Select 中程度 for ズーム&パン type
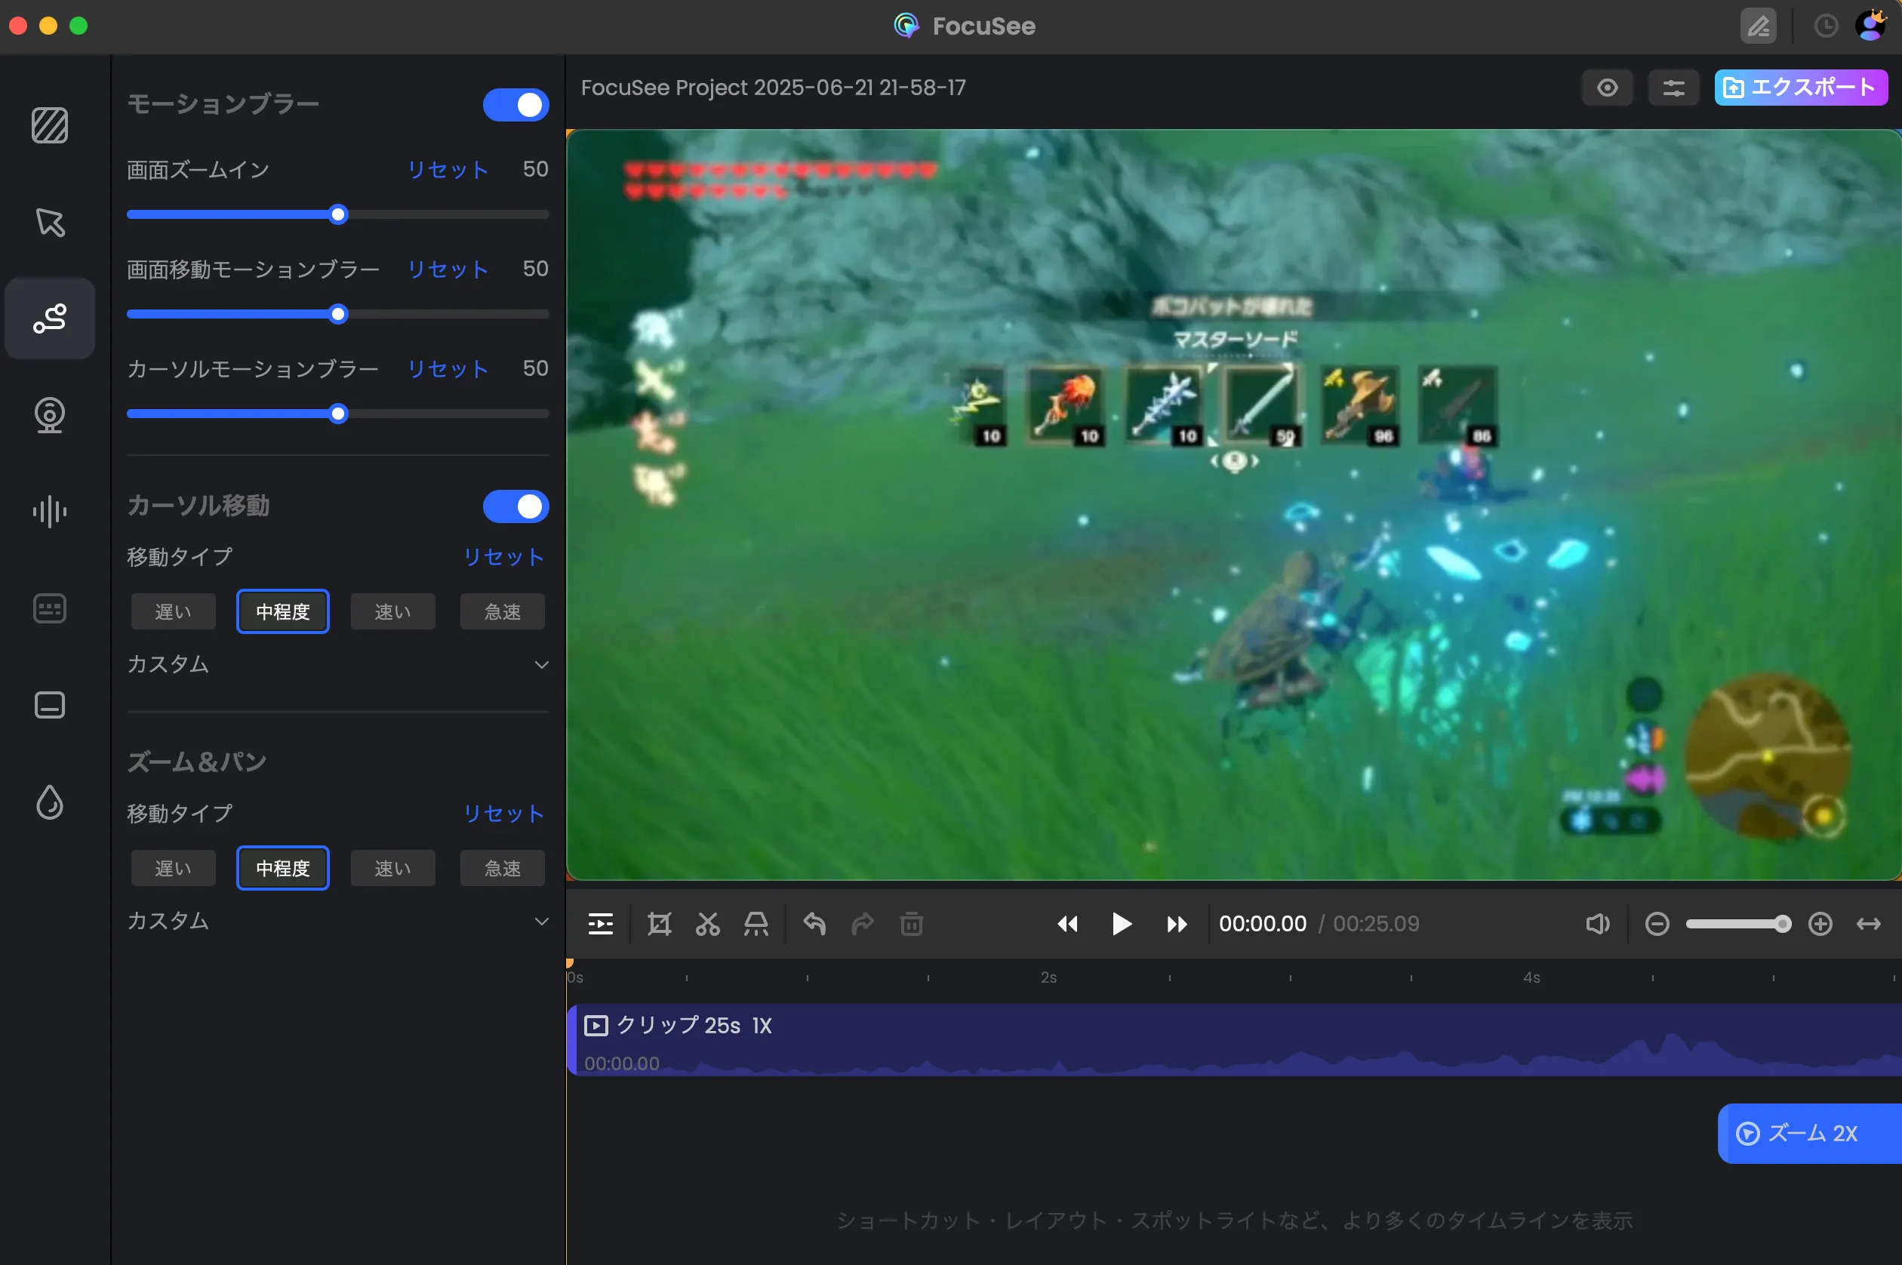The image size is (1902, 1265). [283, 868]
